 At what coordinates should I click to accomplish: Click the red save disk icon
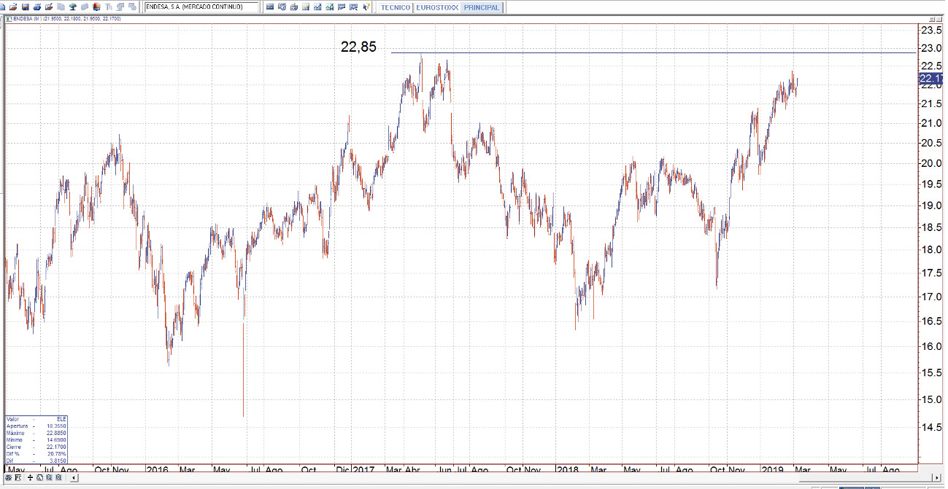coord(26,7)
